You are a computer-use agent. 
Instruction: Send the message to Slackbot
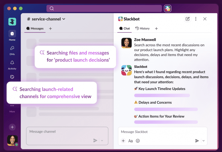pyautogui.click(x=197, y=141)
